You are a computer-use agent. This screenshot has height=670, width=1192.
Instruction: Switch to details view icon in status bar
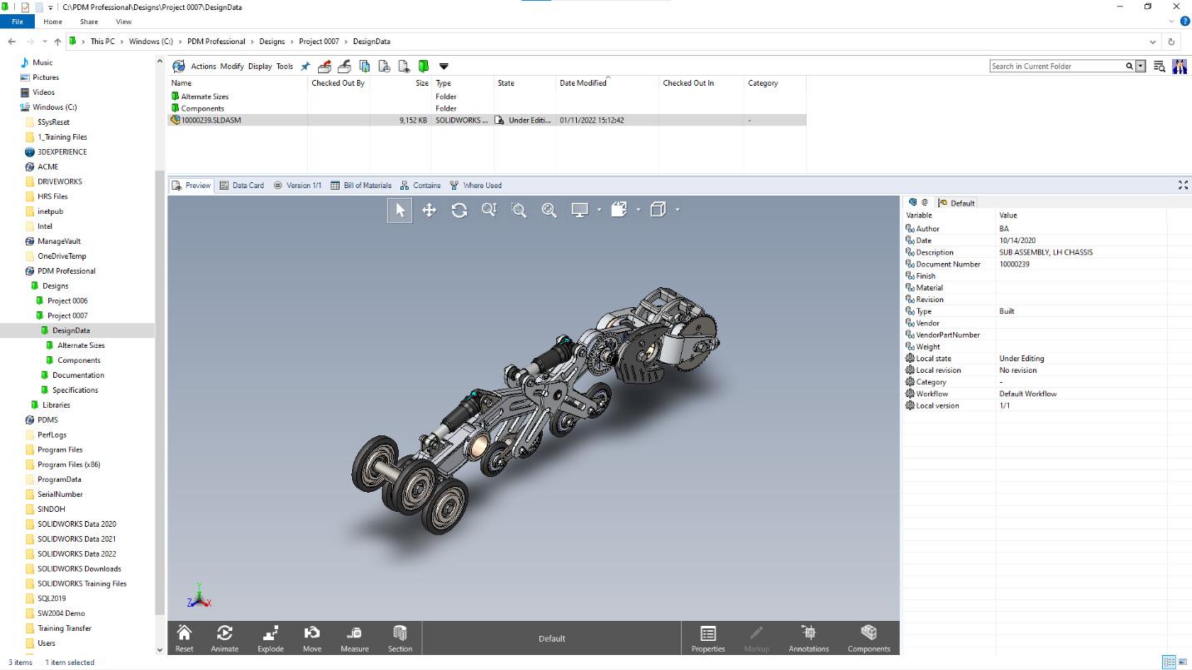pos(1169,663)
